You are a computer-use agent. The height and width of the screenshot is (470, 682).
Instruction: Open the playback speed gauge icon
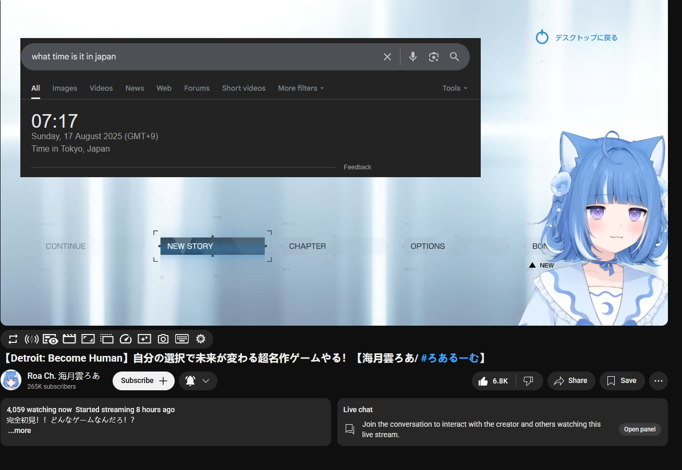click(x=126, y=339)
